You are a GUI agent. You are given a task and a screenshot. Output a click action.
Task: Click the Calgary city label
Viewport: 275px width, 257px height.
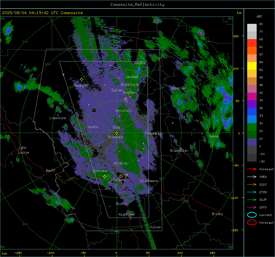click(x=119, y=180)
